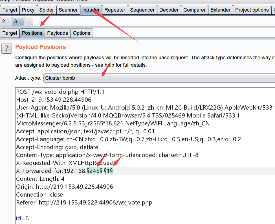Close intruder attack tab 3
275x224 pixels.
(20, 22)
